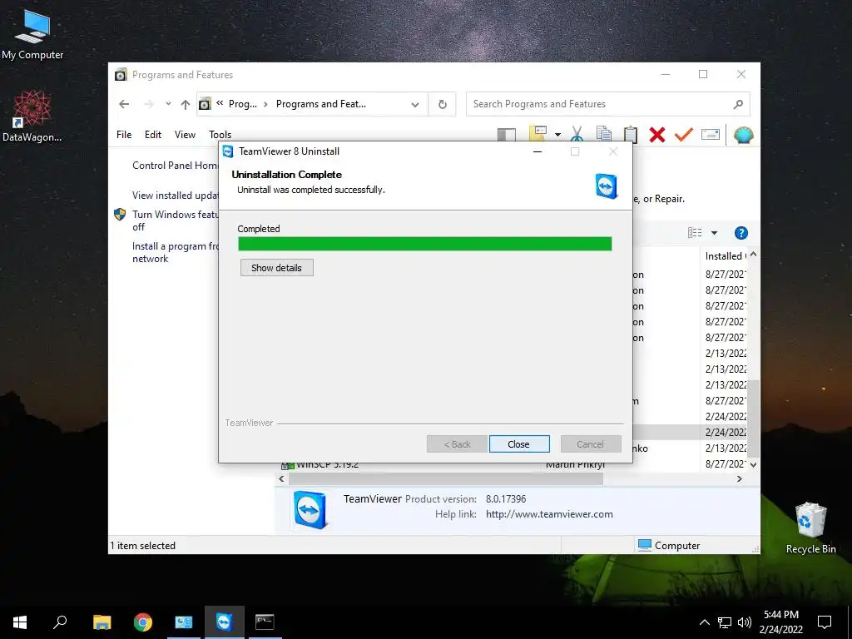Open recent locations dropdown next to forward arrow

pyautogui.click(x=168, y=104)
